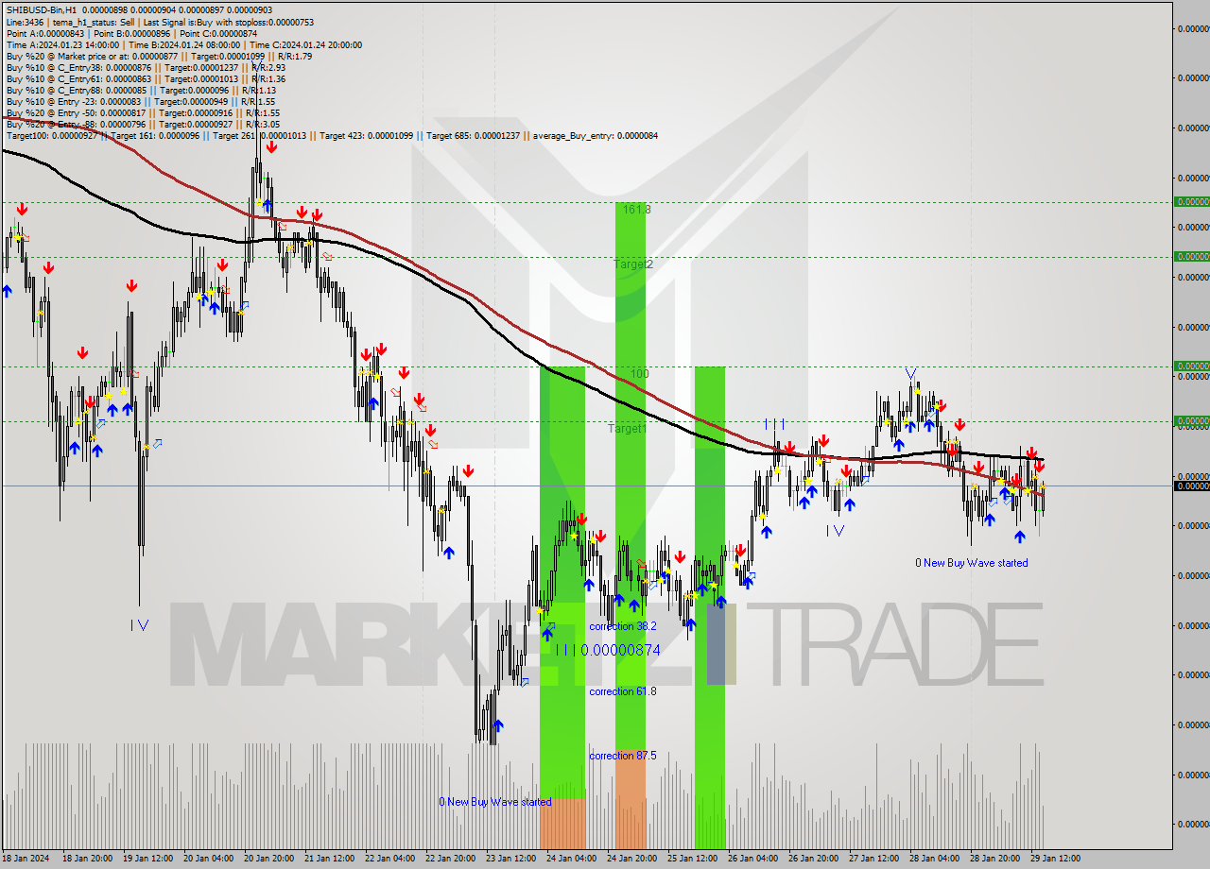
Task: Click the '20 Jan 04:00' time axis label
Action: [x=210, y=859]
